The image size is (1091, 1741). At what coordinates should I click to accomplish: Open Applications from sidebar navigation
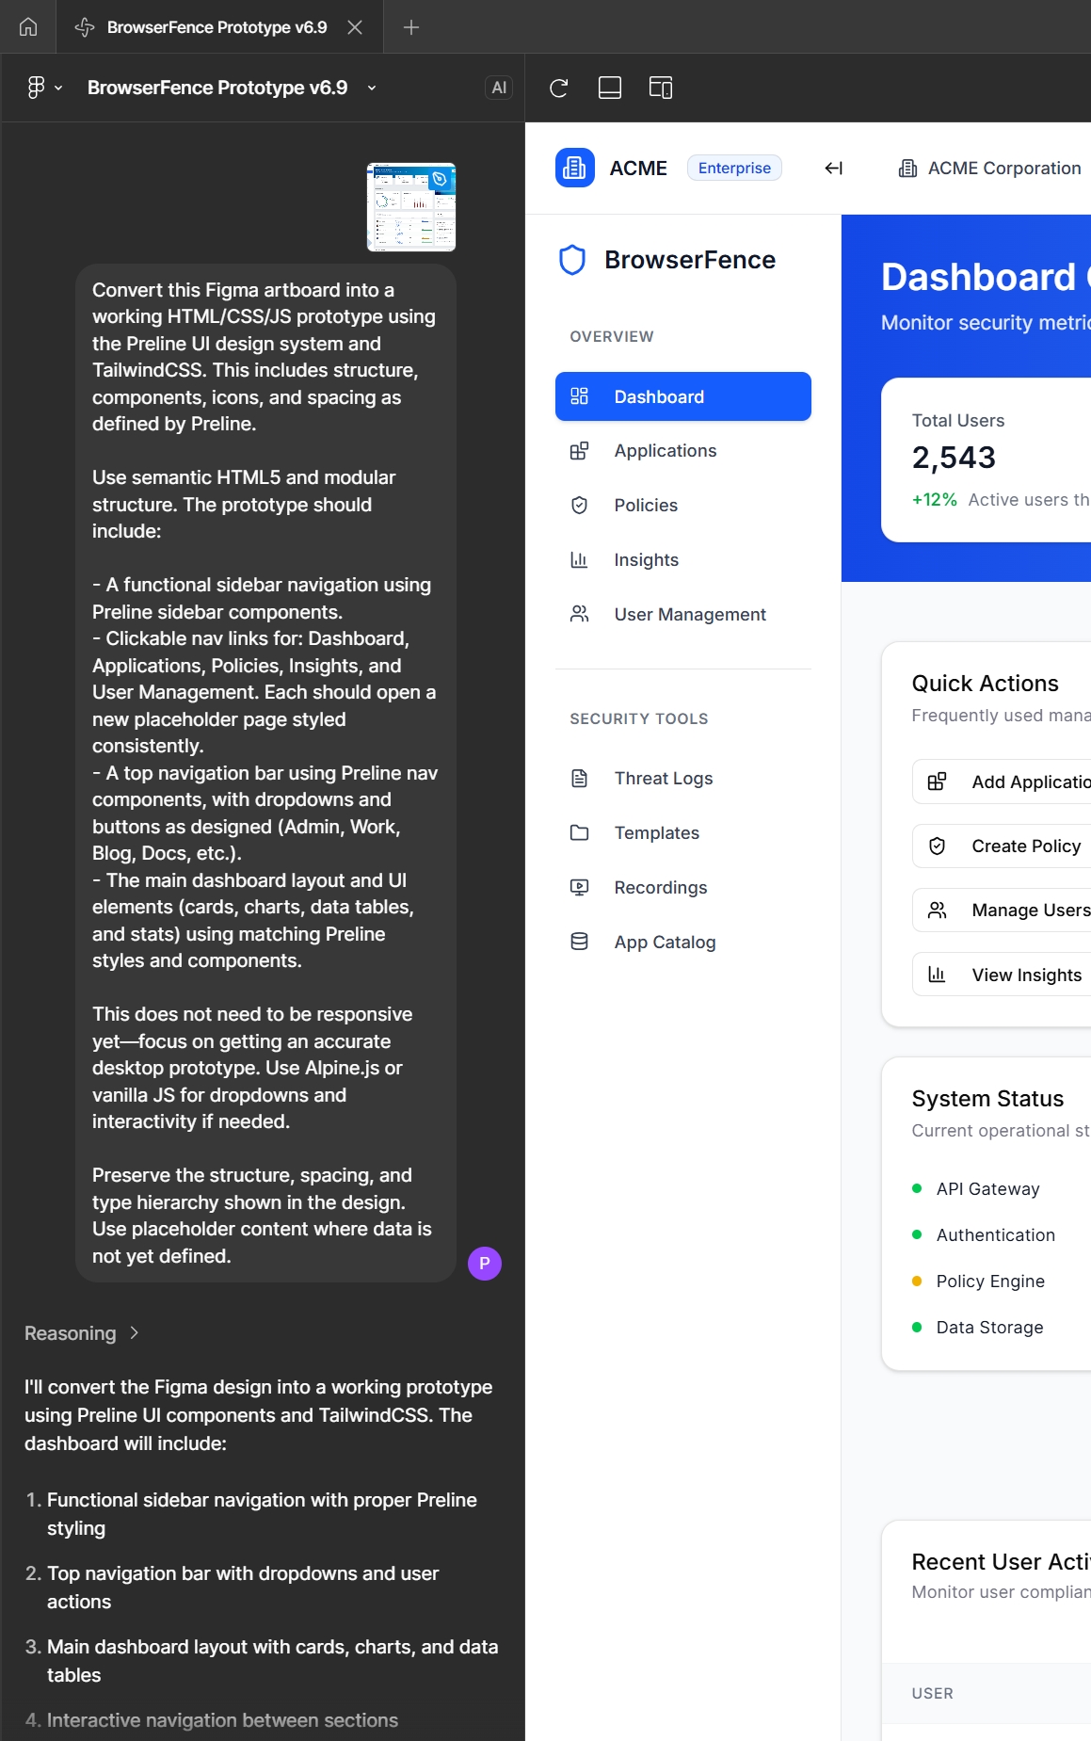[x=665, y=451]
